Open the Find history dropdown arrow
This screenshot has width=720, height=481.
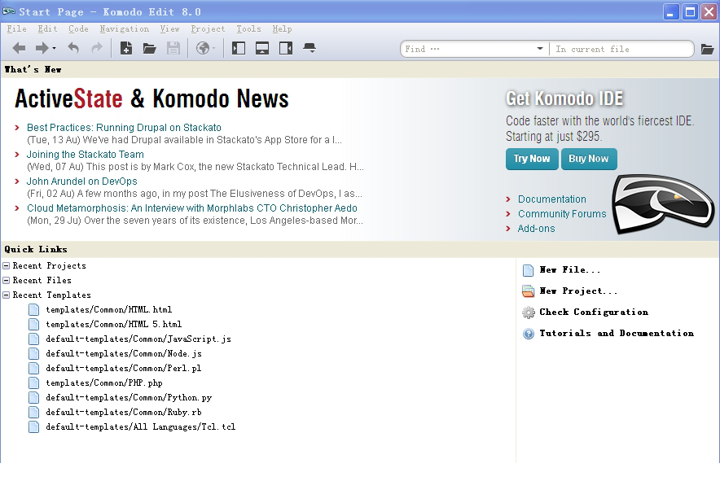[x=540, y=49]
